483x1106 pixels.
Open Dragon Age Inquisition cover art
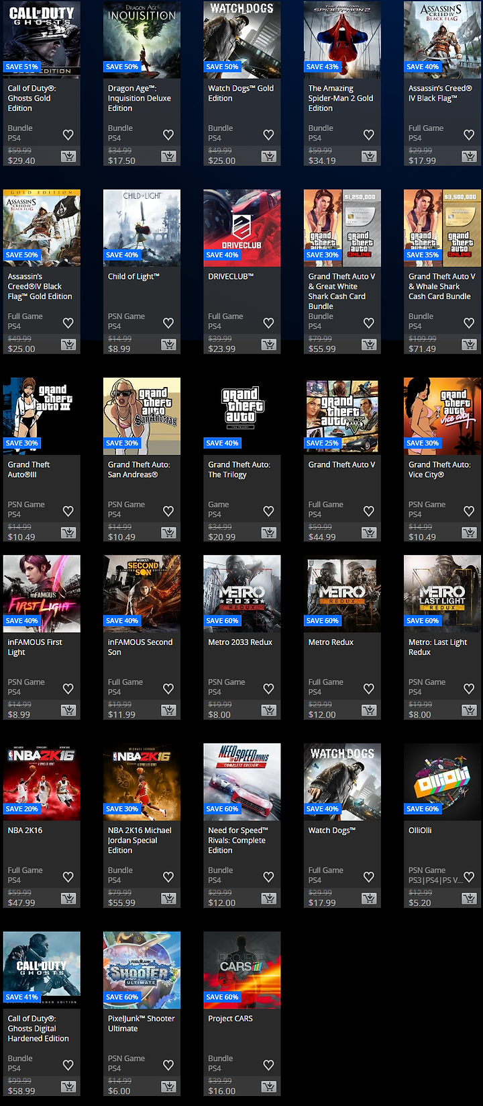(142, 38)
